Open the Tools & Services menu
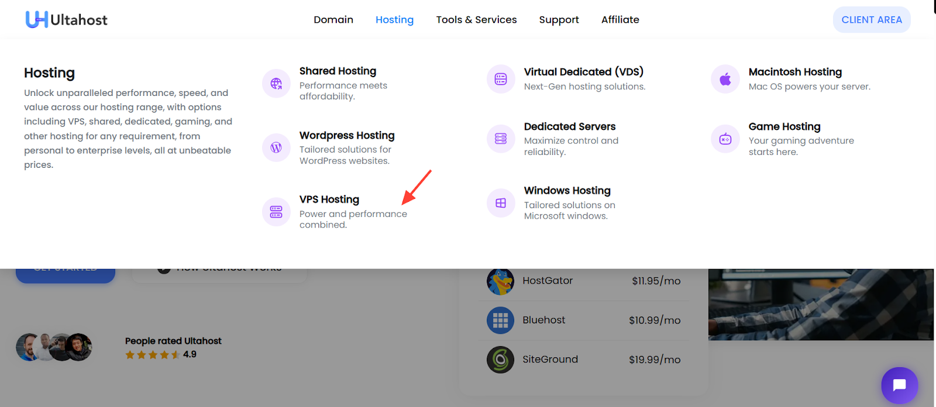 point(476,20)
